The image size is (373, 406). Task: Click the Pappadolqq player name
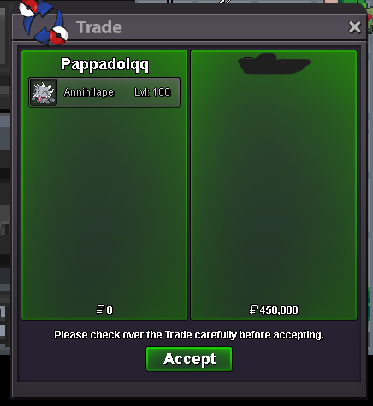(x=104, y=64)
